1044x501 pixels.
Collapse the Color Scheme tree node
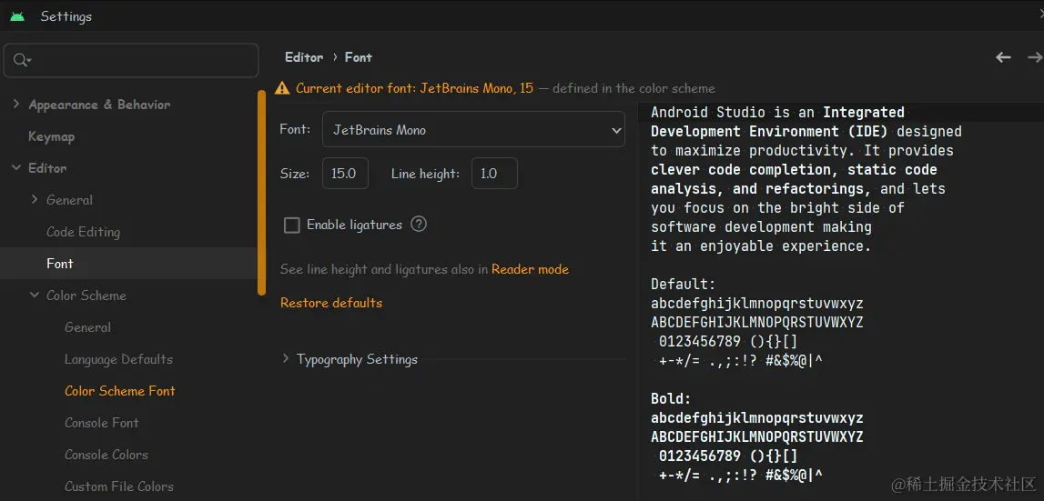click(x=35, y=296)
